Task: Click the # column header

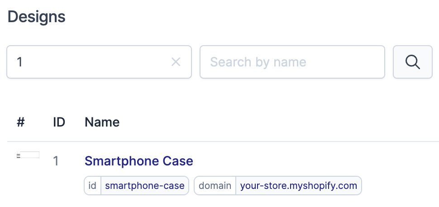Action: 20,122
